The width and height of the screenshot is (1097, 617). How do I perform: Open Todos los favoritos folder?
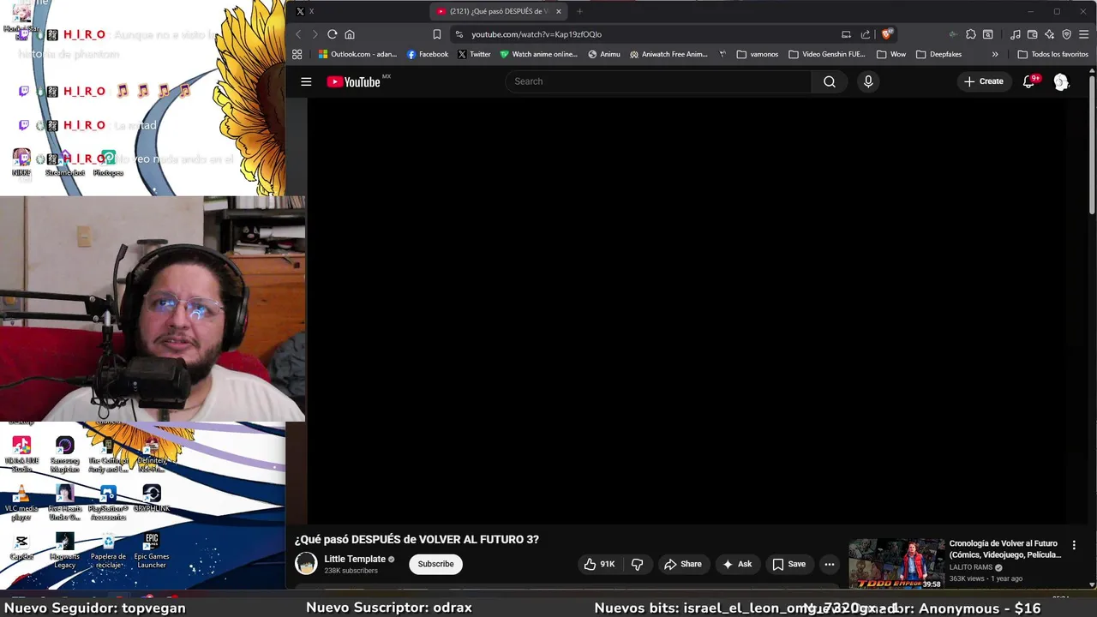click(x=1052, y=54)
